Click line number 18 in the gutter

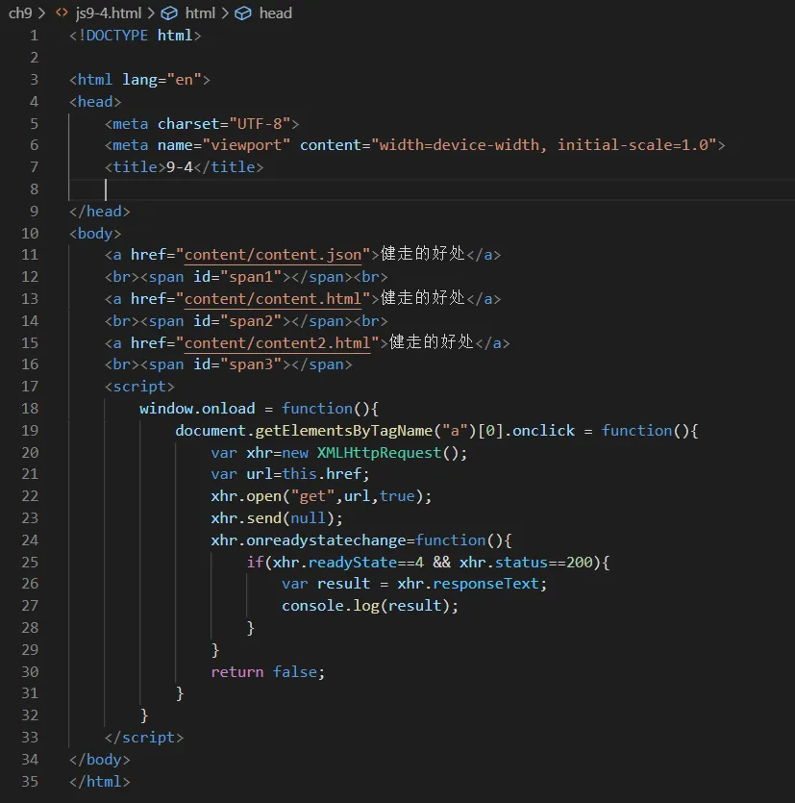[29, 409]
